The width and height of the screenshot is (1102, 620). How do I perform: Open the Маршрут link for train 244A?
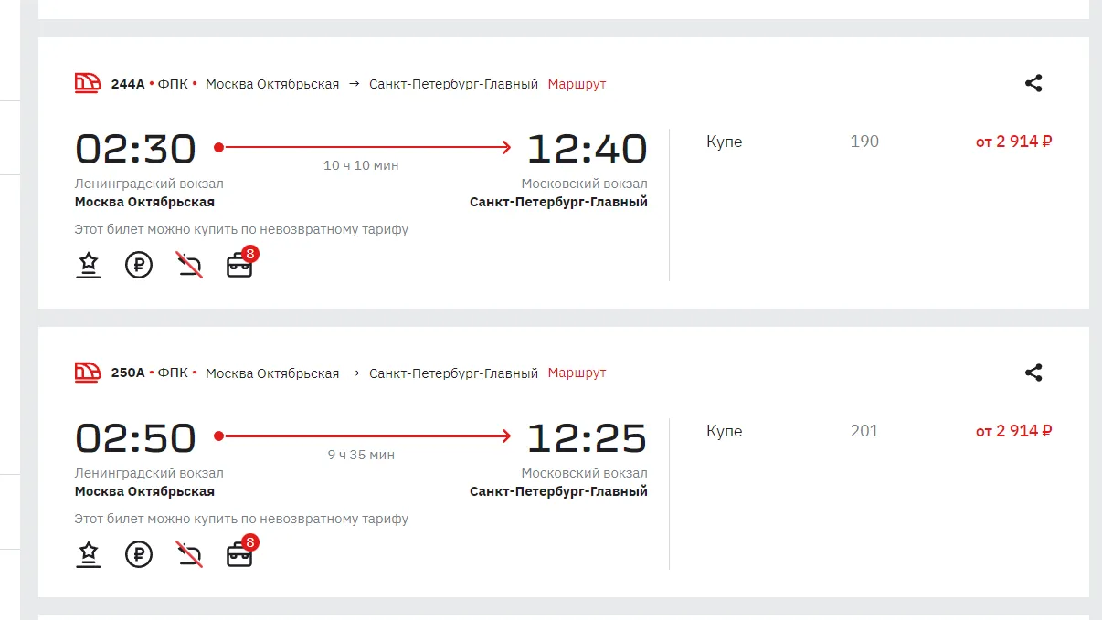(577, 84)
